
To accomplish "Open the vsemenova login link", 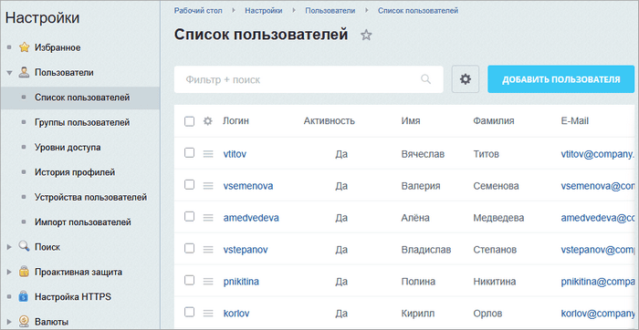I will click(x=248, y=186).
